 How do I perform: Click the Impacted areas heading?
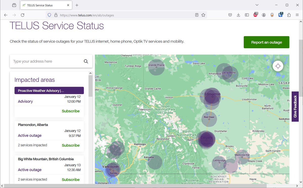coord(35,80)
